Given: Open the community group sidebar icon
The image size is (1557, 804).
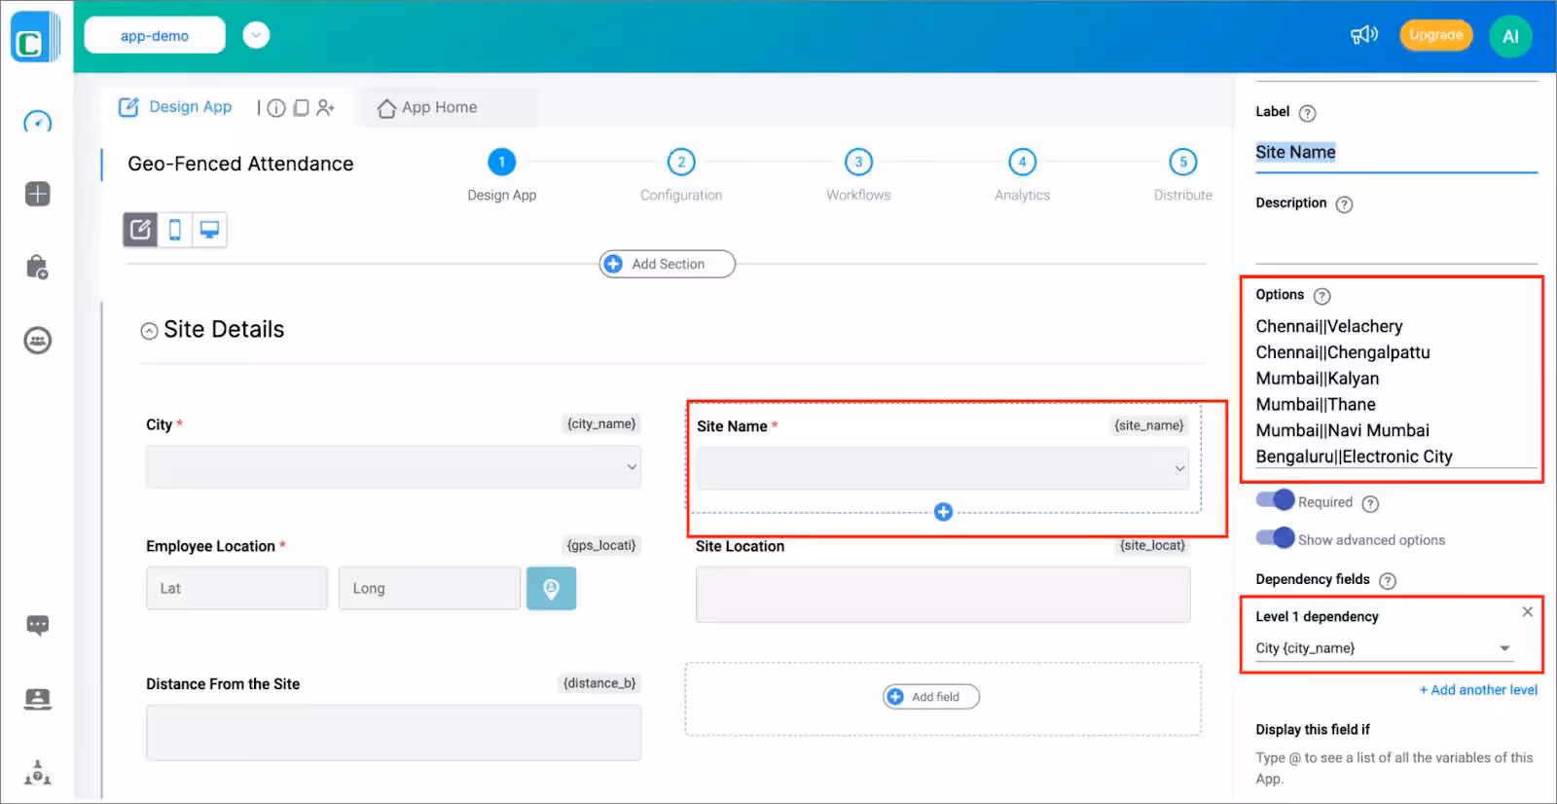Looking at the screenshot, I should click(x=37, y=341).
